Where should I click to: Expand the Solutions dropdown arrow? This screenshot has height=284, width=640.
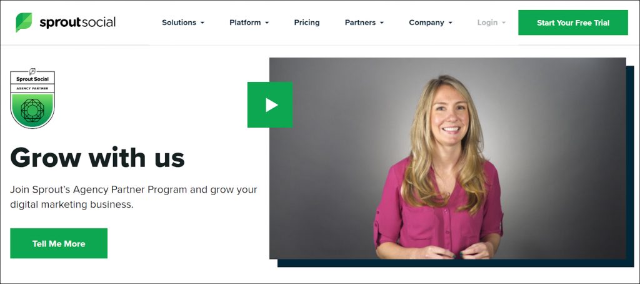[202, 23]
